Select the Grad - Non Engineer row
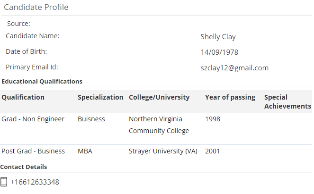This screenshot has height=194, width=314. coord(33,119)
